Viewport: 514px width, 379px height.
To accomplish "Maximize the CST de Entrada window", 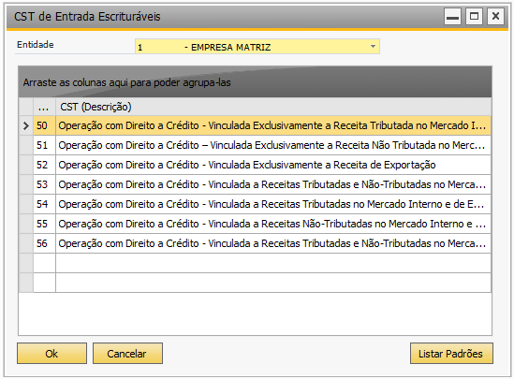I will pos(474,17).
